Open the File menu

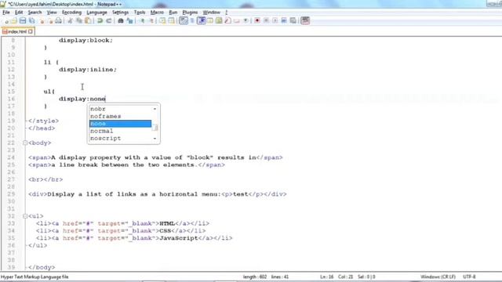6,13
